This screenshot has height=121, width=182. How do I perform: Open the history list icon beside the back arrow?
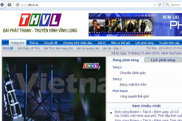[x=9, y=5]
